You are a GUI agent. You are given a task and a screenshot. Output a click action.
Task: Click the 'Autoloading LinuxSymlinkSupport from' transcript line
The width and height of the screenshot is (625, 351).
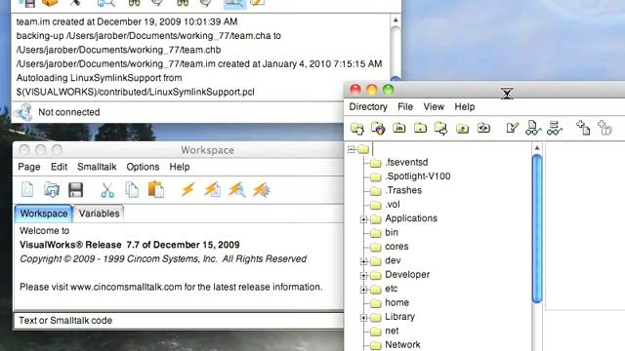[99, 78]
